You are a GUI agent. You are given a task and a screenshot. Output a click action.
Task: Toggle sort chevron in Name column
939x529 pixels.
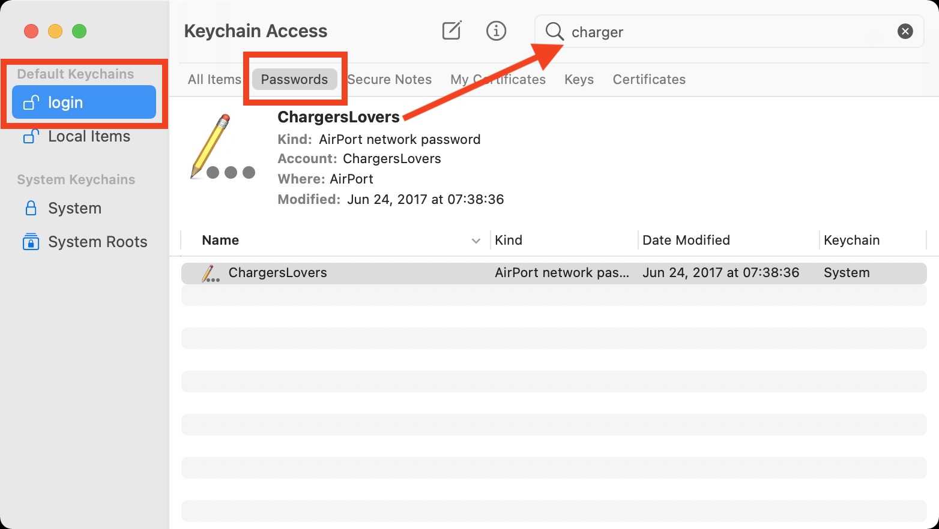pyautogui.click(x=476, y=241)
